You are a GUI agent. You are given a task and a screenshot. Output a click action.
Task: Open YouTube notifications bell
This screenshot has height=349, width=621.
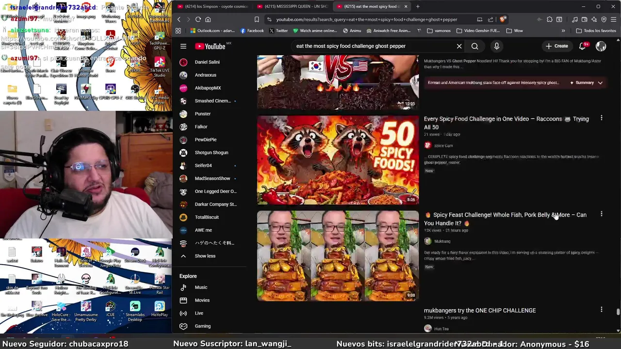tap(583, 46)
